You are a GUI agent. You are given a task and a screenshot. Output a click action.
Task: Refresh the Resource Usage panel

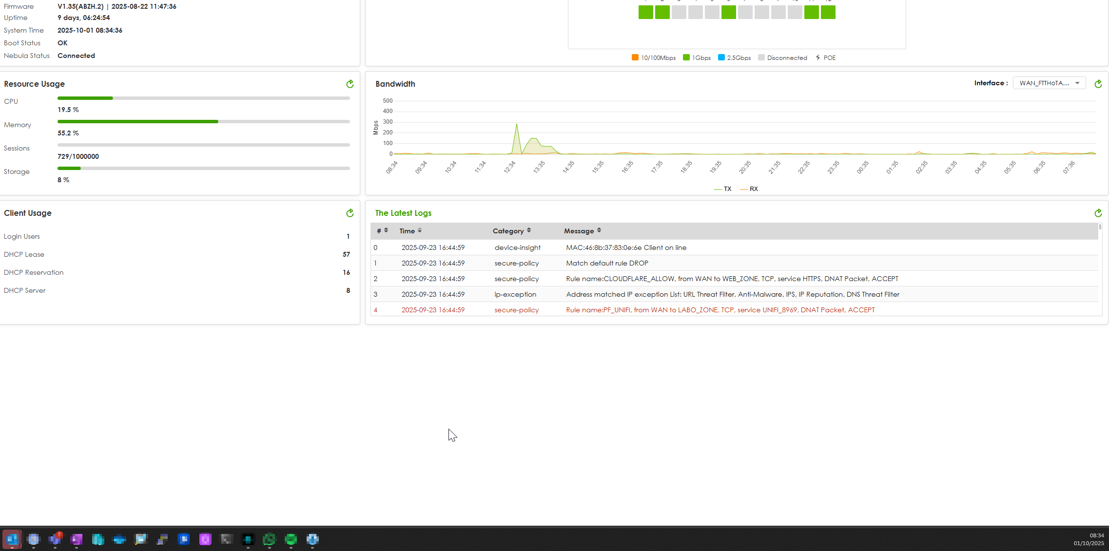pyautogui.click(x=350, y=84)
